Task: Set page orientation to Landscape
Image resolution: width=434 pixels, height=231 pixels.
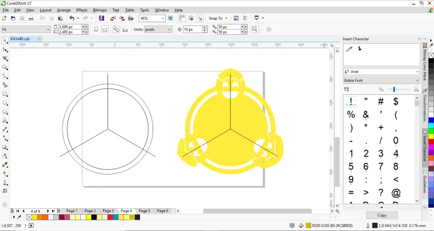Action: (105, 29)
